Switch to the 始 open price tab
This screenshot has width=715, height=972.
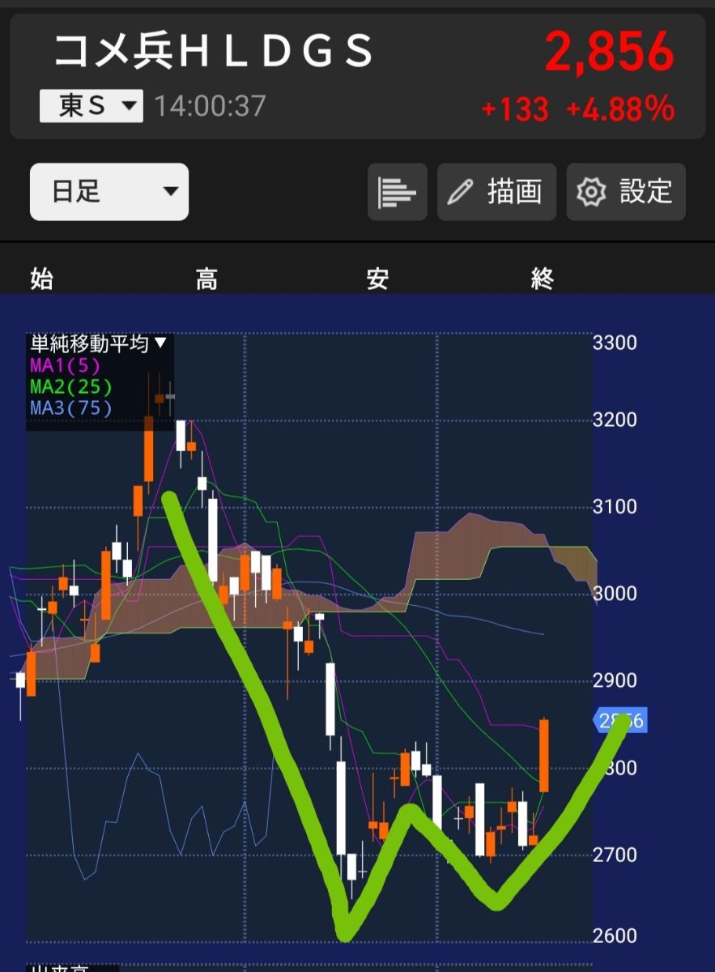40,279
